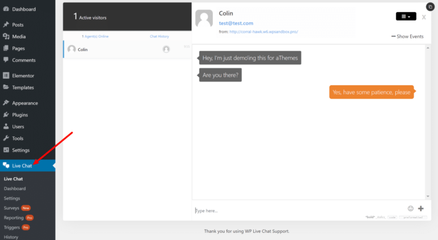
Task: Expand Show Events in chat header
Action: [407, 36]
